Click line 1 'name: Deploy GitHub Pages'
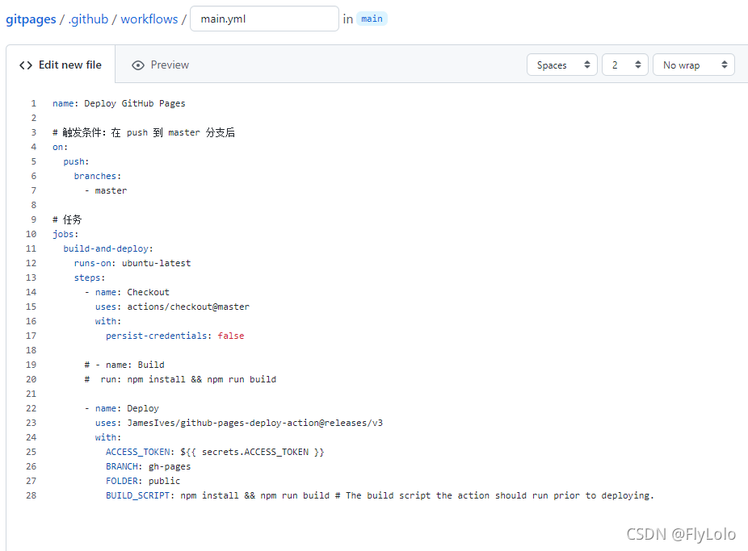 (x=119, y=103)
